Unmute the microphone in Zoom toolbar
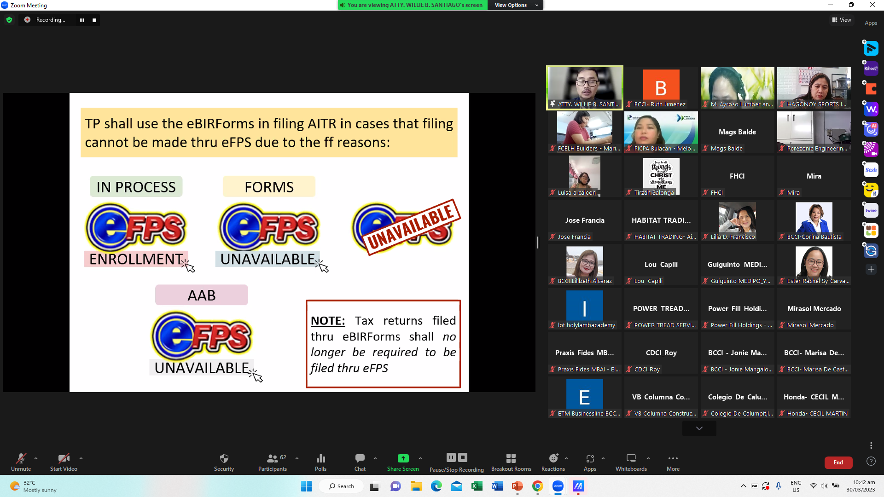 pyautogui.click(x=21, y=462)
